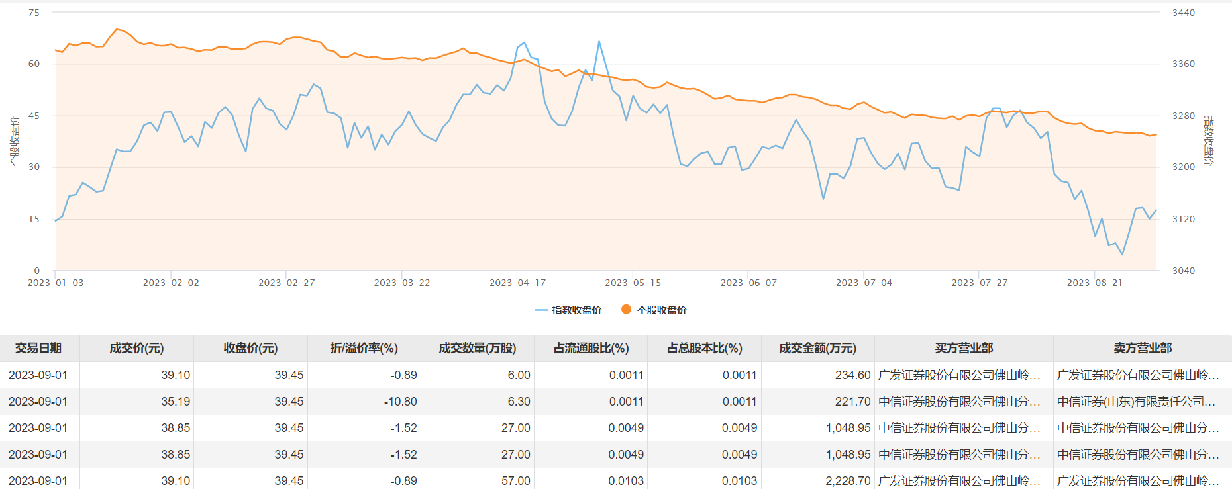Select the 成交数量(万股) column header
The width and height of the screenshot is (1232, 489).
pyautogui.click(x=477, y=348)
